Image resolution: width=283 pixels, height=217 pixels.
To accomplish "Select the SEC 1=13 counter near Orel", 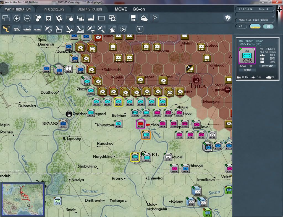I will pos(135,157).
